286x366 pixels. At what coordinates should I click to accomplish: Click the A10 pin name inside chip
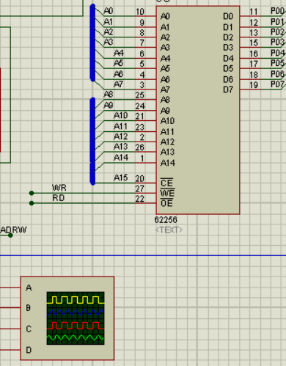point(167,121)
